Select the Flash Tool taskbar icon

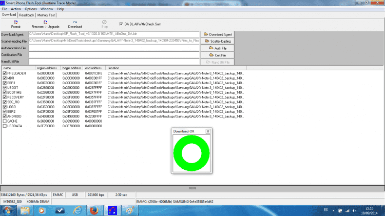[112, 210]
